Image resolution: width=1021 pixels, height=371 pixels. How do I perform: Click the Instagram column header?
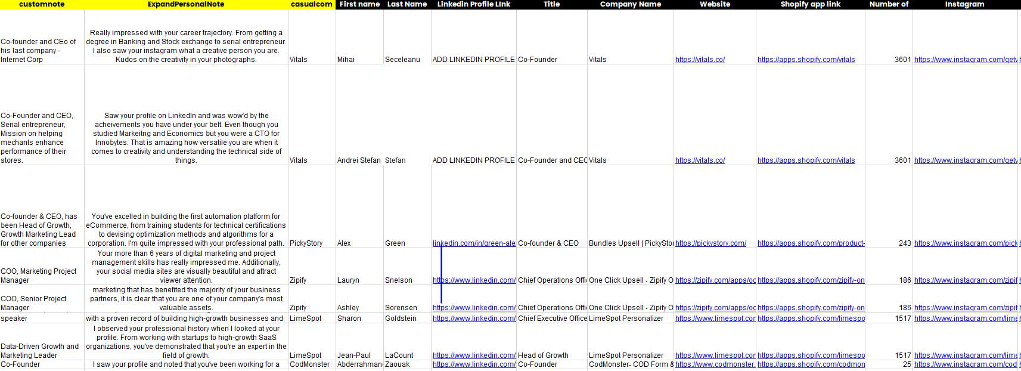pyautogui.click(x=965, y=4)
